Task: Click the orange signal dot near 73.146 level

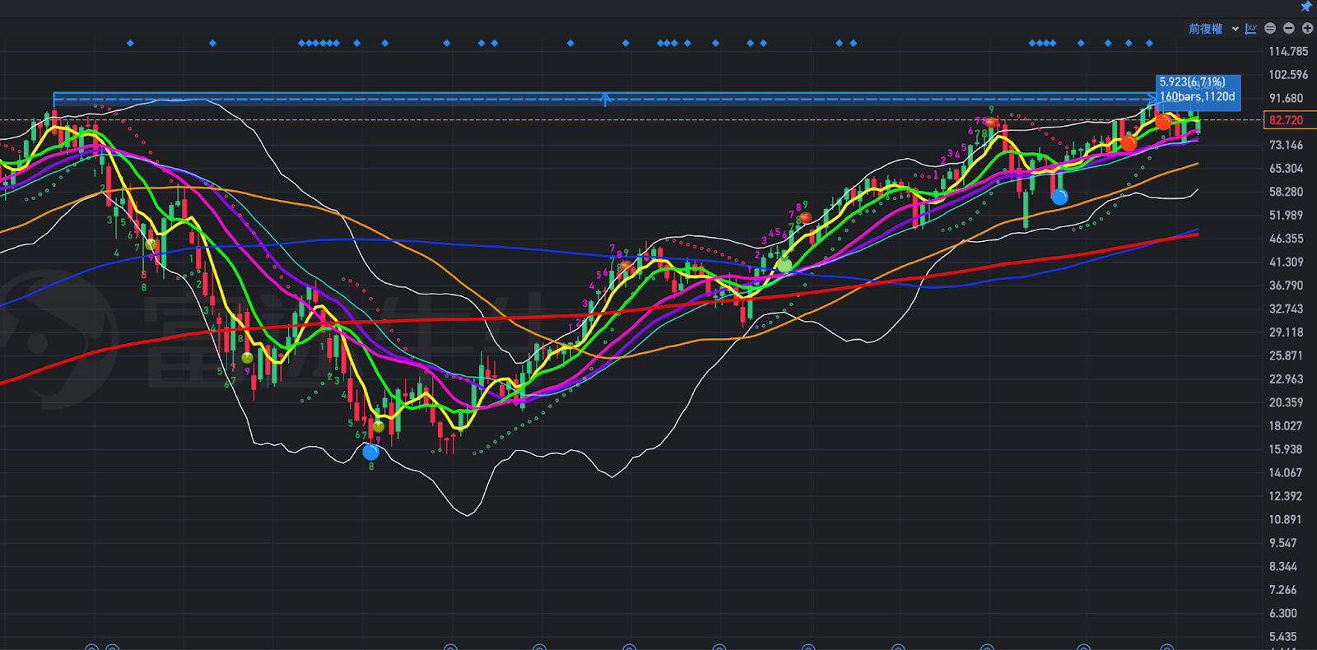Action: tap(1129, 143)
